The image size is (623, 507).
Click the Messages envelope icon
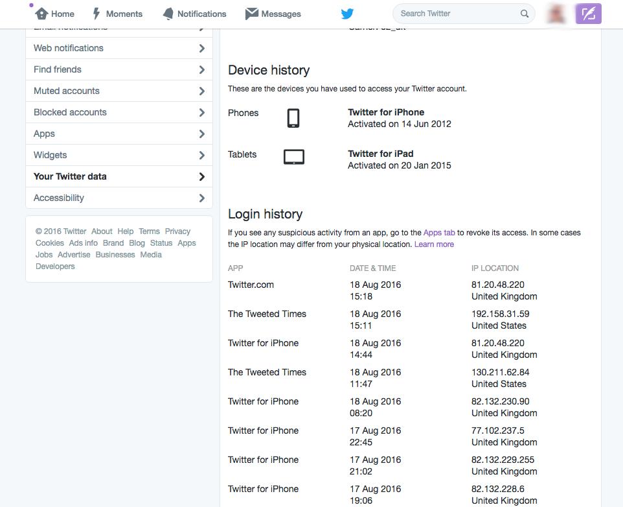[251, 14]
